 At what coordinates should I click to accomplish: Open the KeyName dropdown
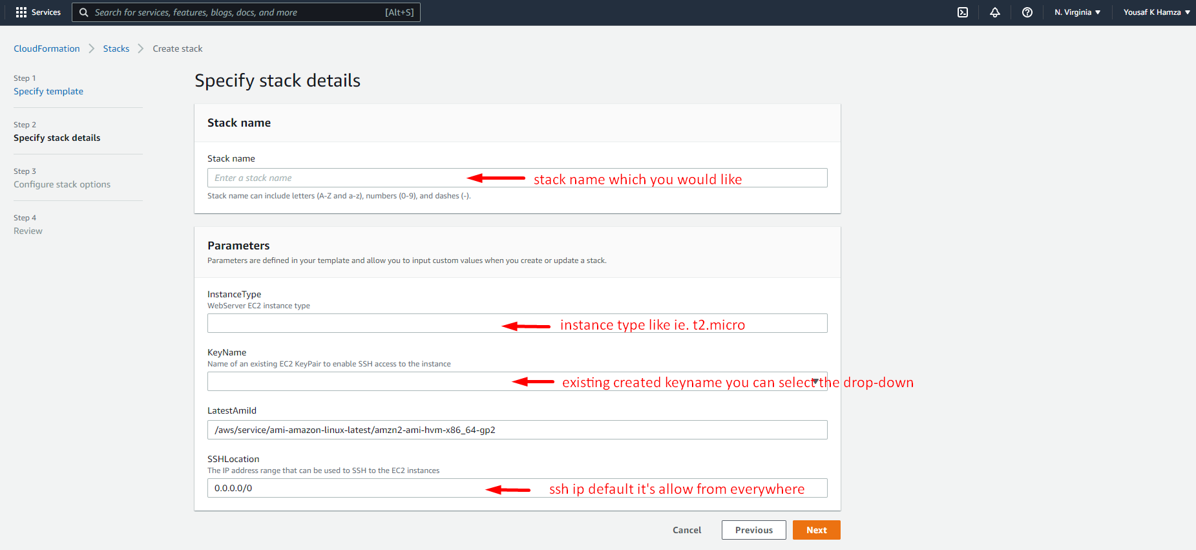(517, 381)
